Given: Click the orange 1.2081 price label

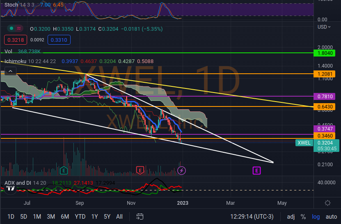Looking at the screenshot, I should pos(325,74).
